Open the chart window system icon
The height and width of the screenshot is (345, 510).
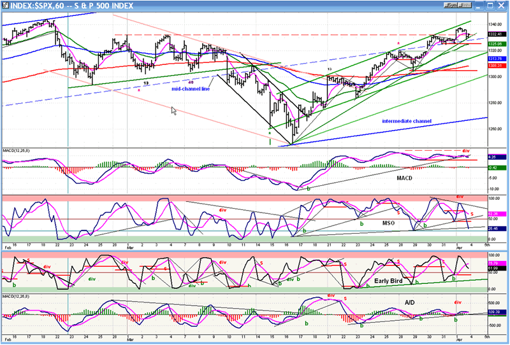5,6
